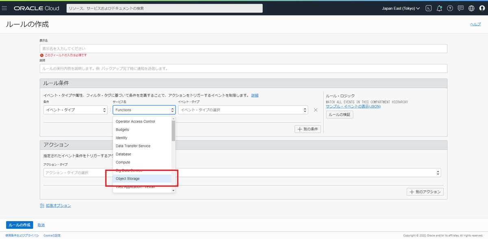
Task: Select Object Storage from service list
Action: (x=142, y=178)
